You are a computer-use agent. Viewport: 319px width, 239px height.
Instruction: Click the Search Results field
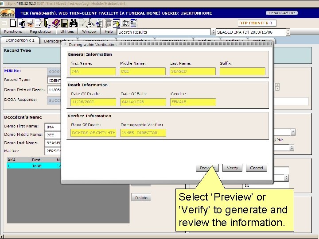click(x=164, y=32)
